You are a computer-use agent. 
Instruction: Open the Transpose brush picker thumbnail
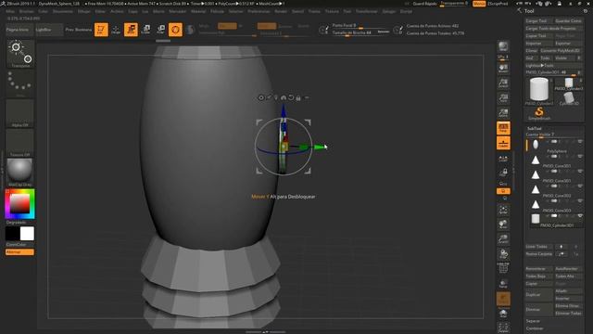pyautogui.click(x=20, y=54)
